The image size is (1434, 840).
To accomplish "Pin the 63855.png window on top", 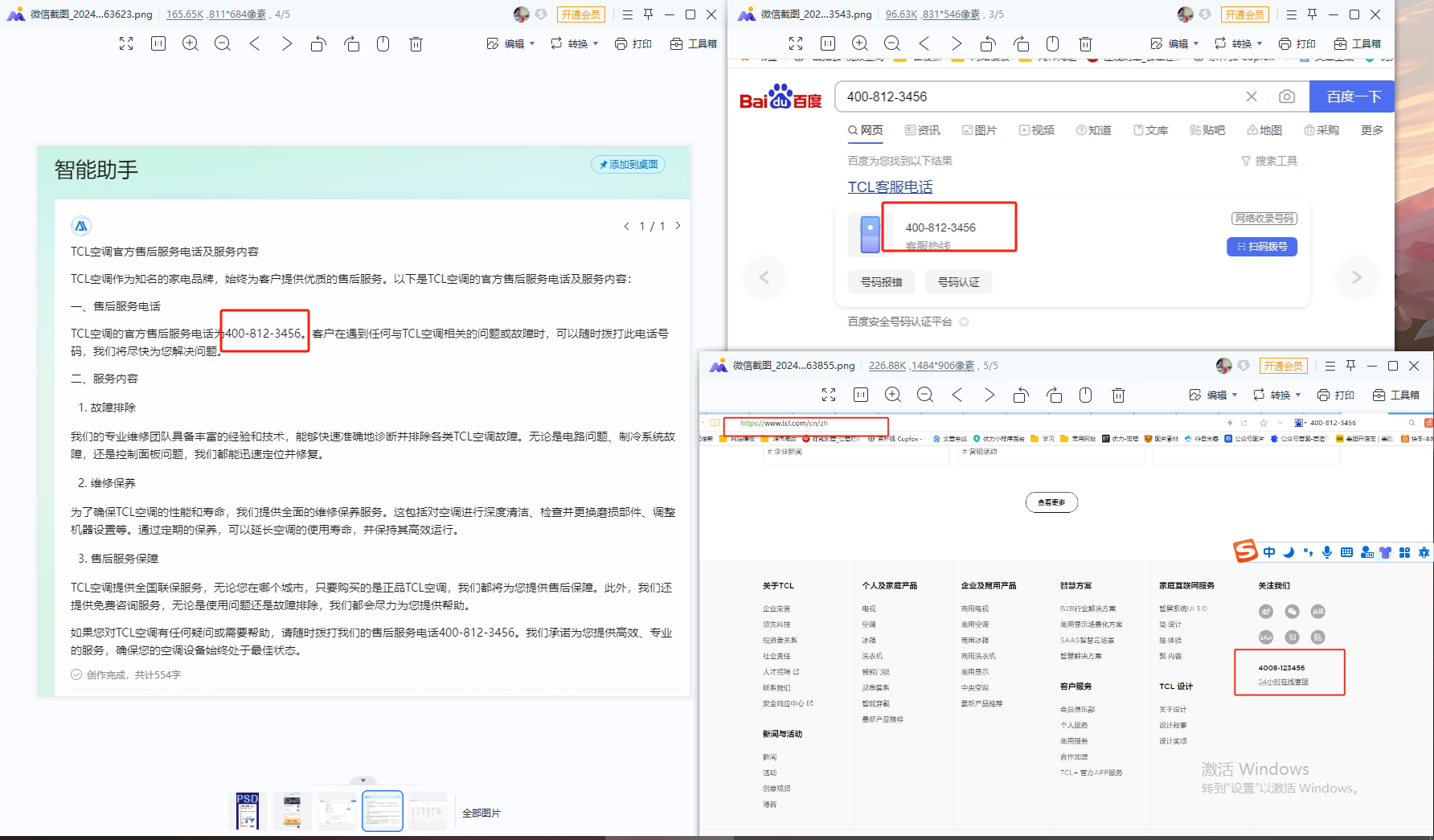I will [x=1351, y=366].
